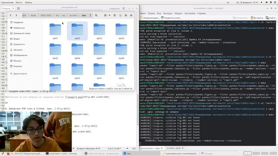Switch file manager view mode icon

point(106,16)
